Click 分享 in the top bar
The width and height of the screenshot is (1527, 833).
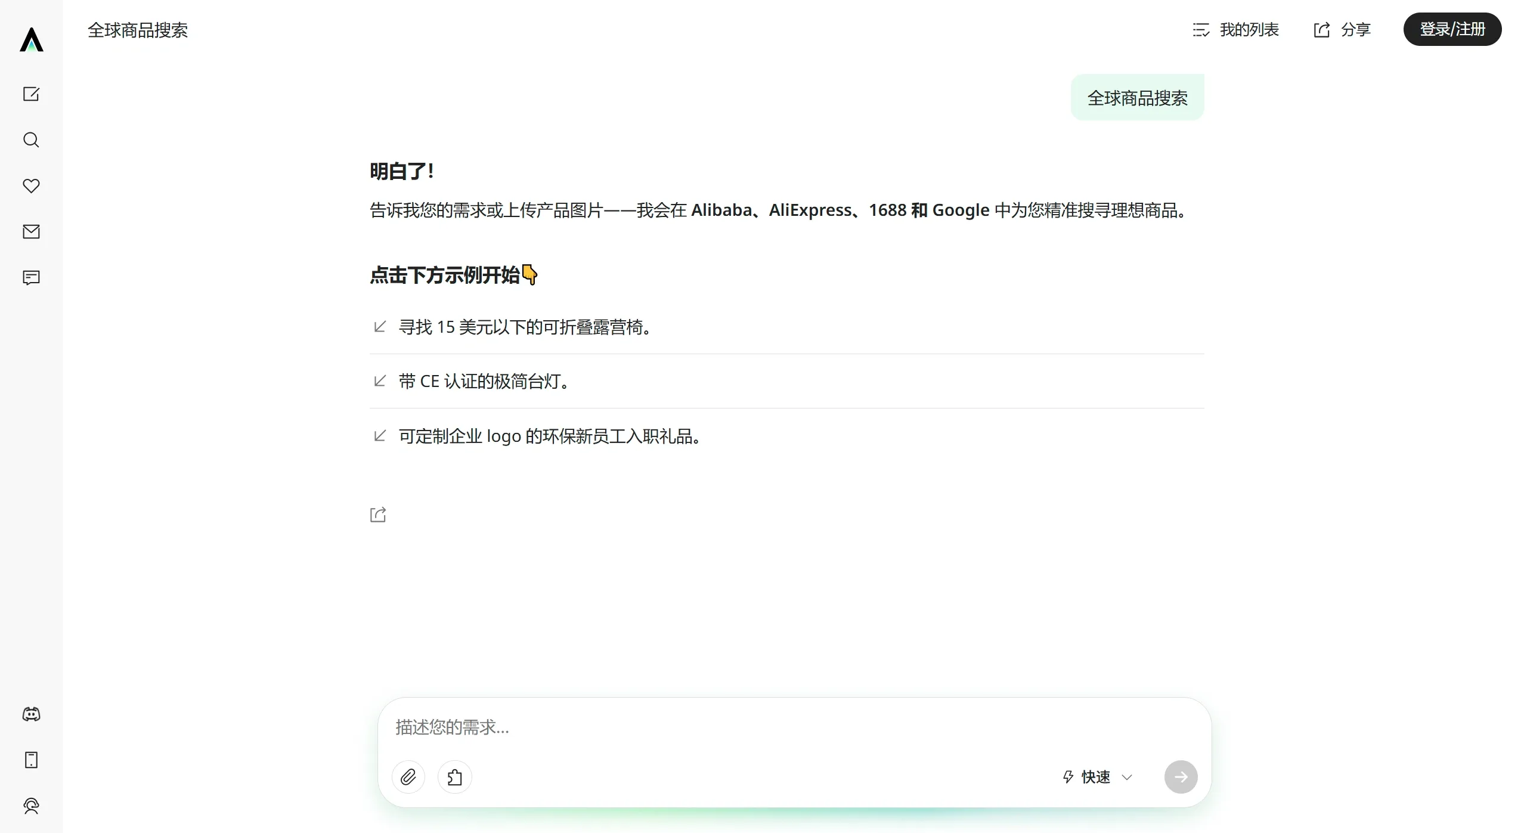coord(1342,29)
